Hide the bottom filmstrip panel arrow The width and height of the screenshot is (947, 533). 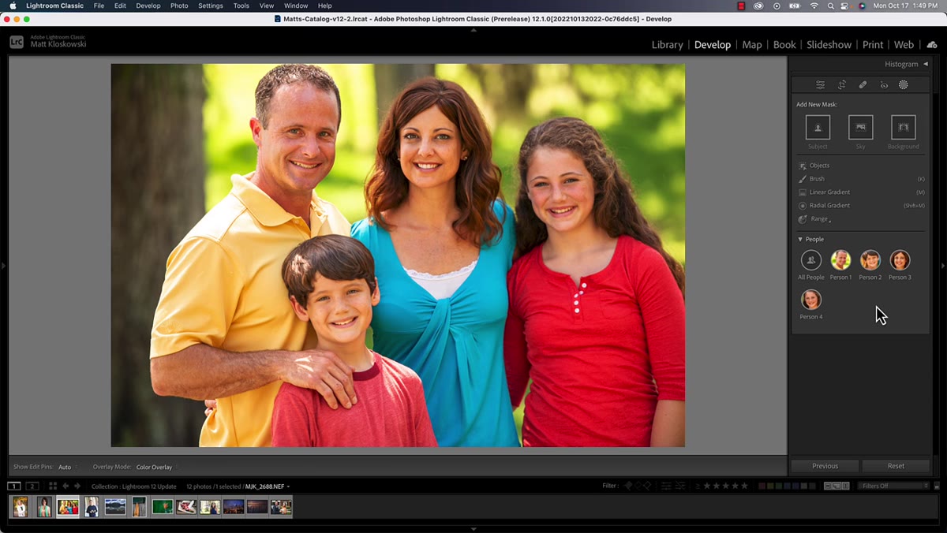[473, 529]
